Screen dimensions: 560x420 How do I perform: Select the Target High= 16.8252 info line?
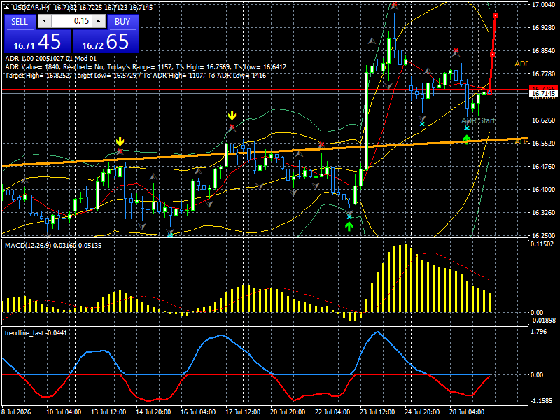[x=135, y=76]
